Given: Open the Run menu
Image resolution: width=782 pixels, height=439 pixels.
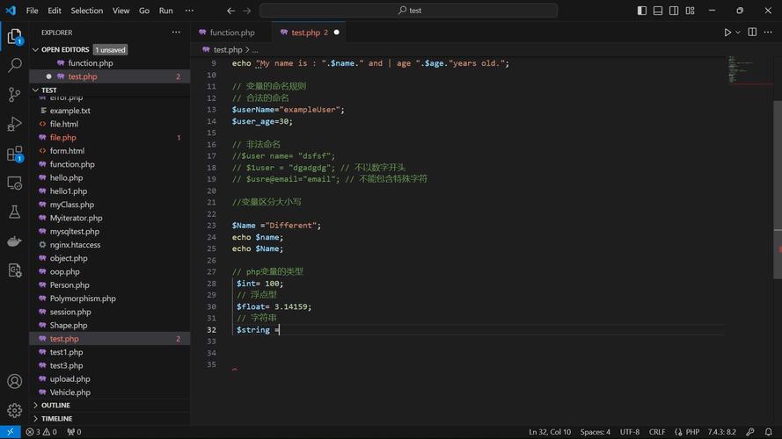Looking at the screenshot, I should click(165, 11).
